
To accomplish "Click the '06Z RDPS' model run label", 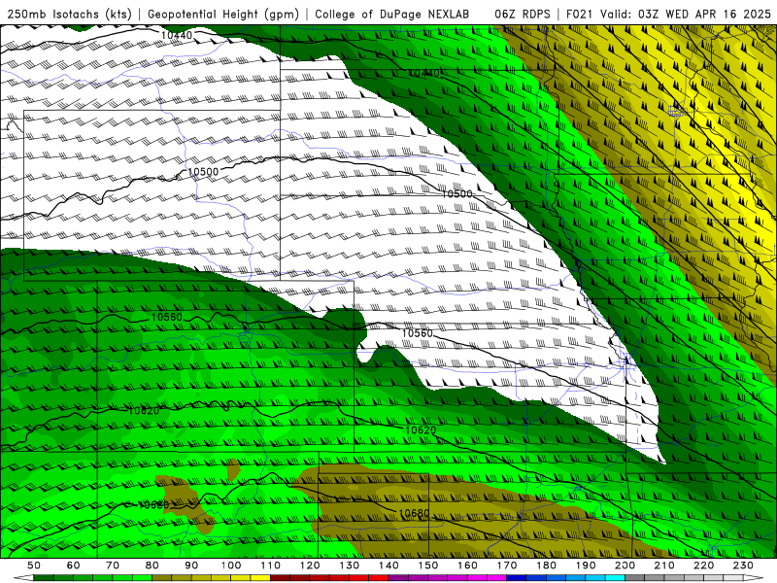I will click(x=523, y=14).
